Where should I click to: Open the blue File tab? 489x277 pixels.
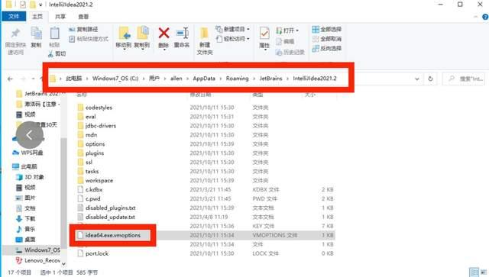[x=14, y=16]
